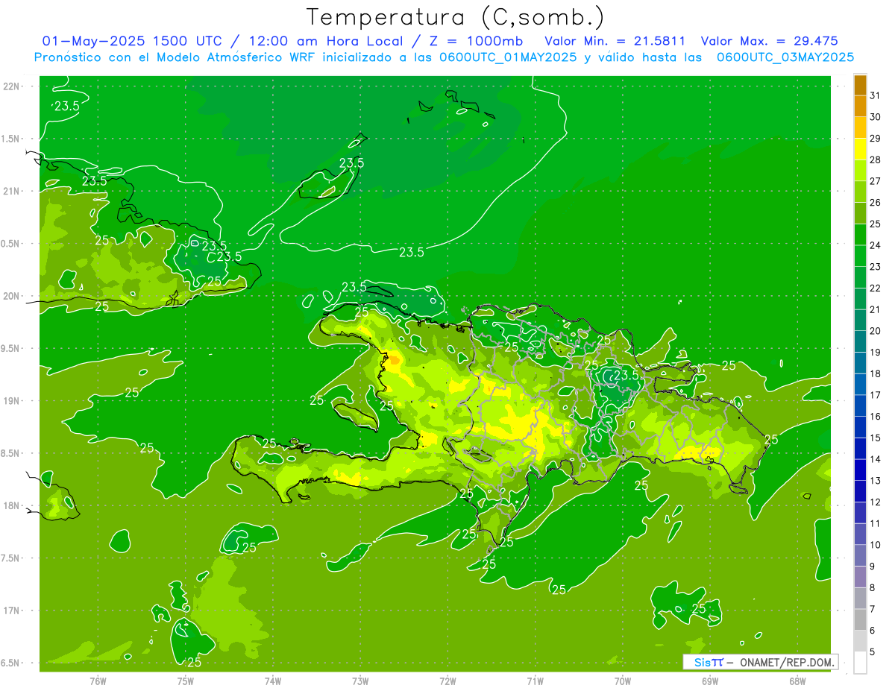Viewport: 895px width, 691px height.
Task: Pick the legend swatch between 24 and 25
Action: pos(860,236)
